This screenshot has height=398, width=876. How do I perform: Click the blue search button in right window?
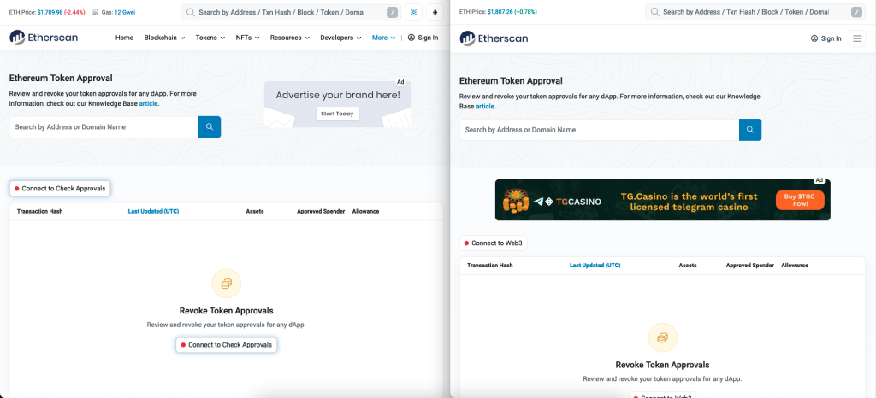coord(749,130)
